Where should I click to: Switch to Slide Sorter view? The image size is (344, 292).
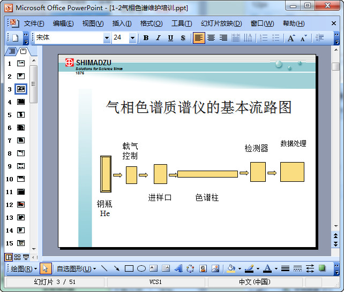[17, 257]
